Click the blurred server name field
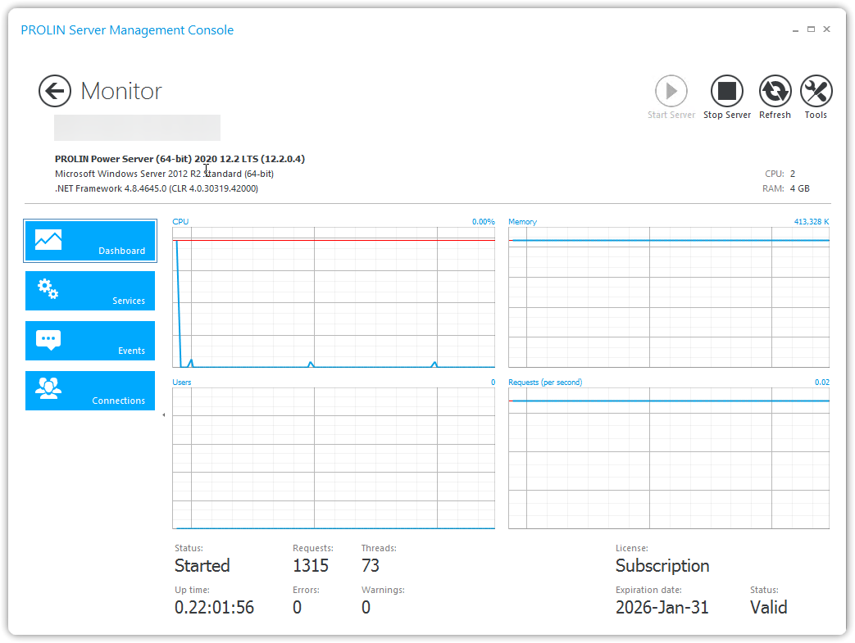The width and height of the screenshot is (855, 643). pos(137,128)
